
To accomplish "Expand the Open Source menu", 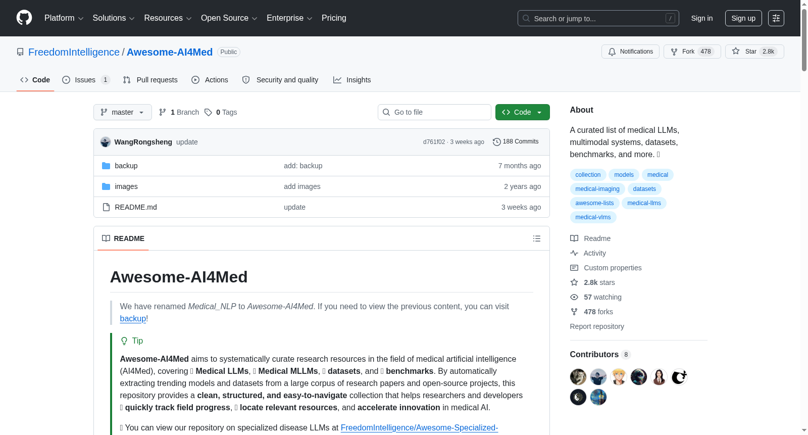I will (229, 18).
